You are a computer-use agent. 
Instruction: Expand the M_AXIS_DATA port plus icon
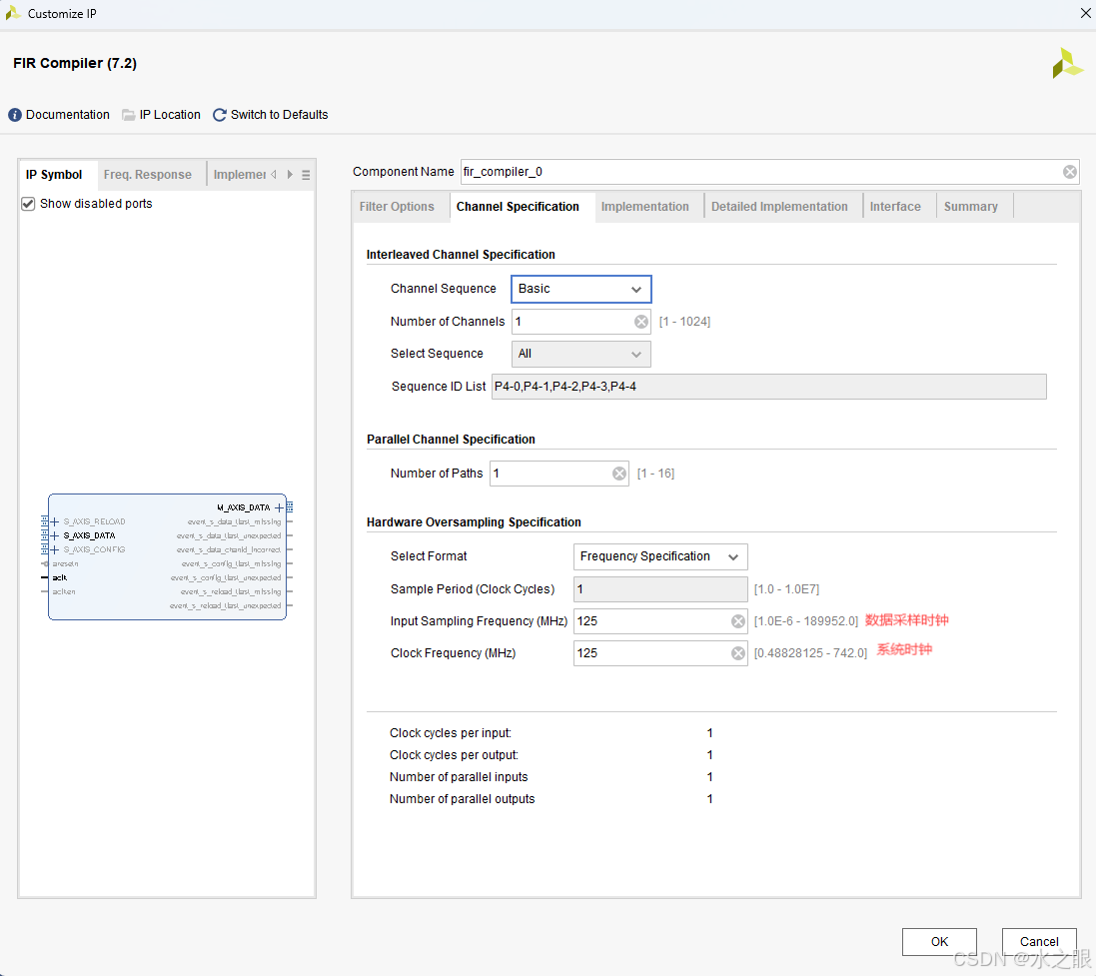click(x=279, y=508)
